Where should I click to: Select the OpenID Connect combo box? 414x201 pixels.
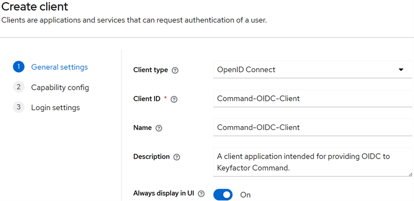click(313, 69)
